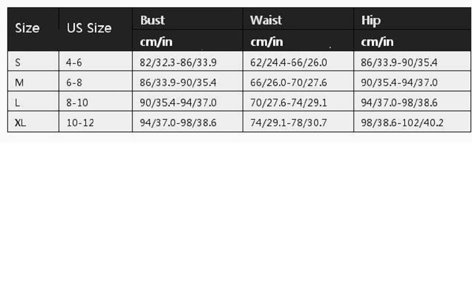The width and height of the screenshot is (472, 306).
Task: Select the size S row label
Action: pos(18,62)
